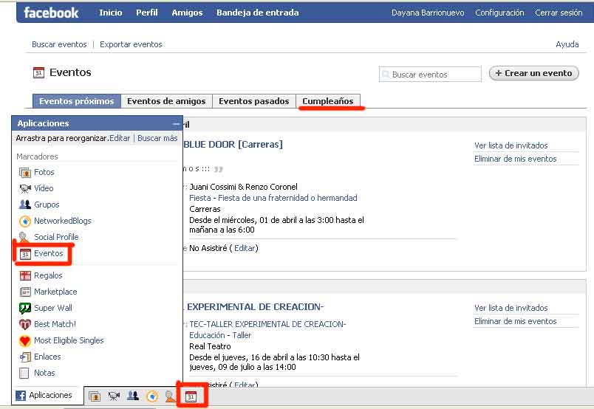Click Buscar eventos link at top left
The height and width of the screenshot is (409, 594).
coord(59,44)
